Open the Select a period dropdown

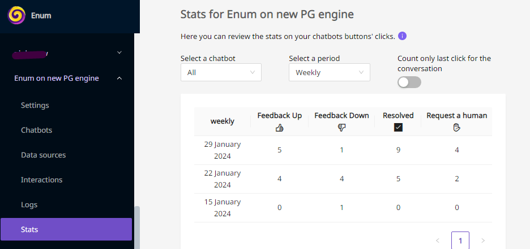pos(329,72)
